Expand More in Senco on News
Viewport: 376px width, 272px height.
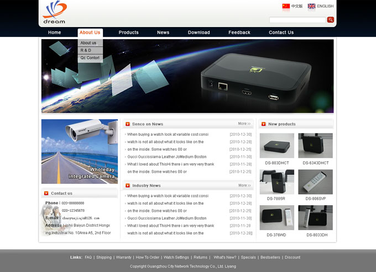(244, 124)
